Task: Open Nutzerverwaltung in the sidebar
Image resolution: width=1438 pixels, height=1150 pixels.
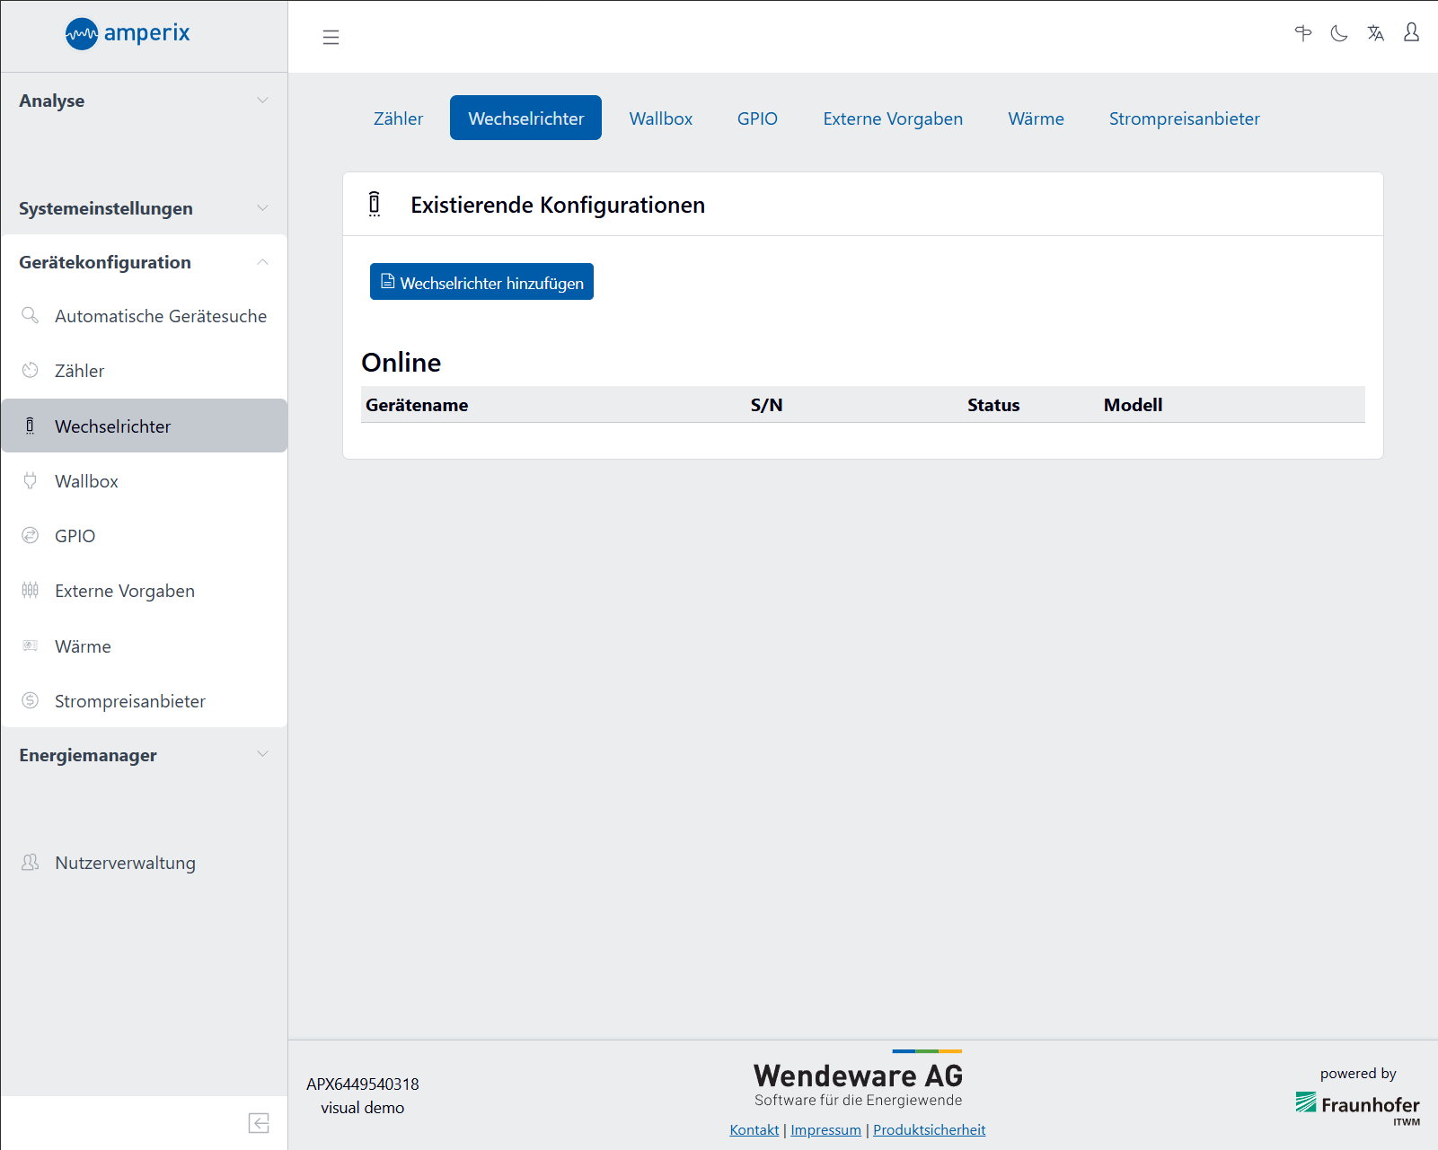Action: (x=125, y=863)
